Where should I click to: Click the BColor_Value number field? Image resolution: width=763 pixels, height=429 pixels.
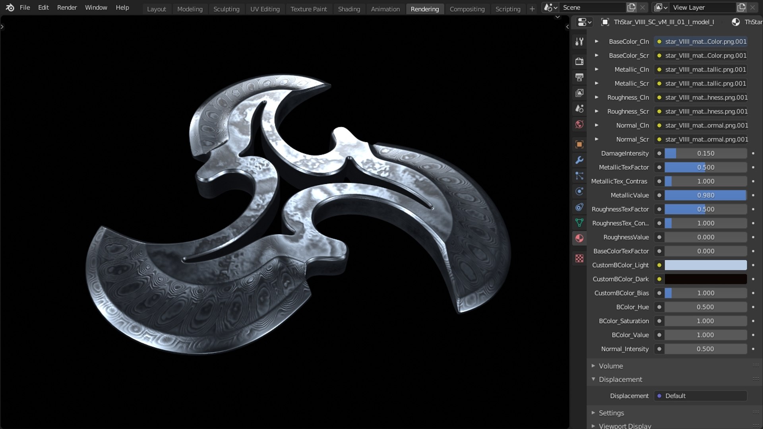pyautogui.click(x=706, y=335)
